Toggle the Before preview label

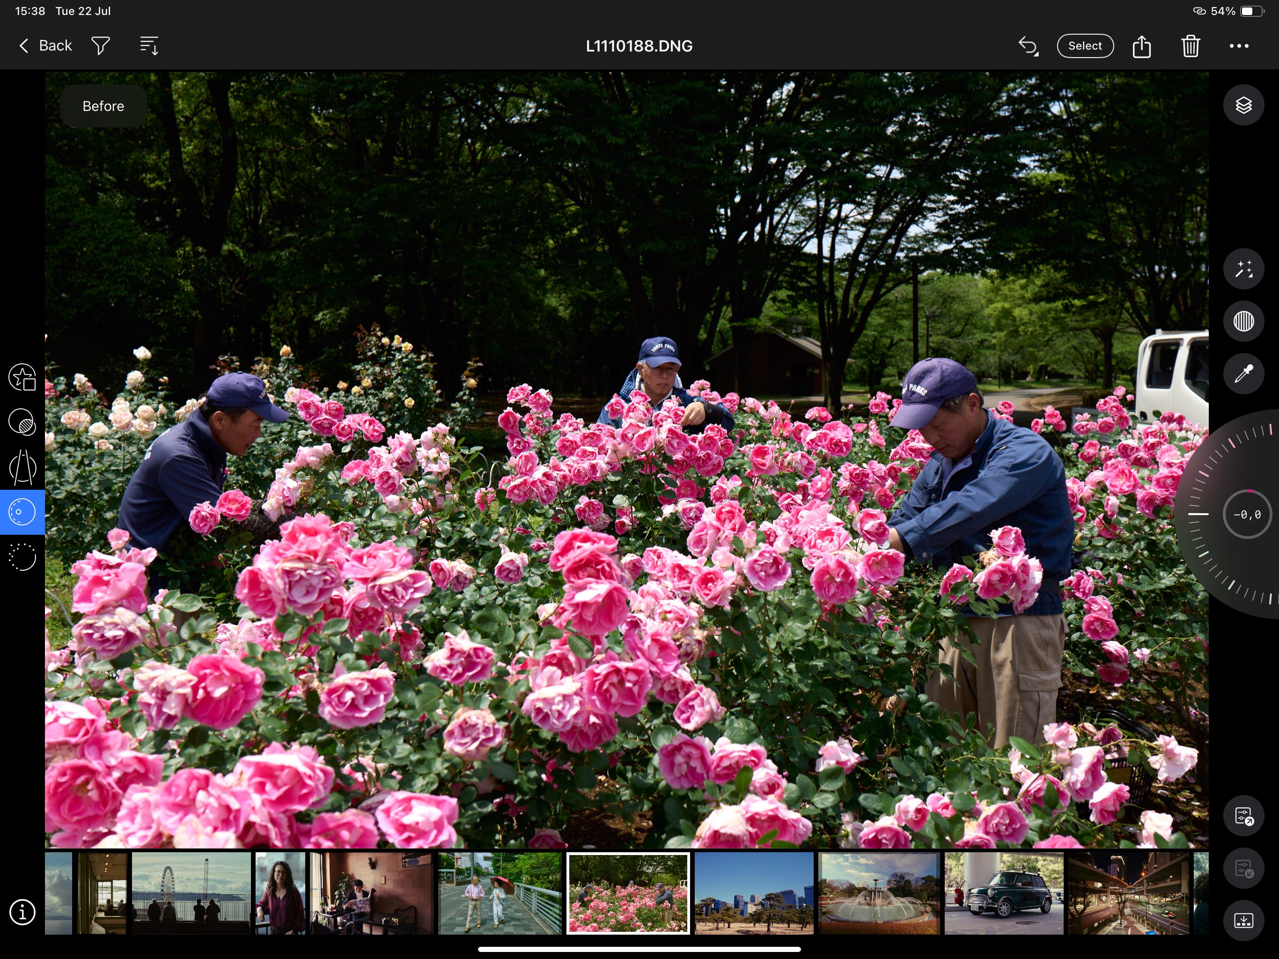pyautogui.click(x=103, y=106)
